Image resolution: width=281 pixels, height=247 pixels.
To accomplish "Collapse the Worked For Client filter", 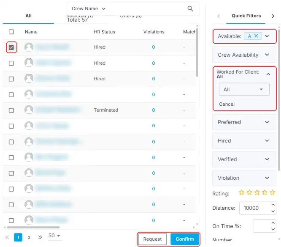I will pyautogui.click(x=268, y=74).
